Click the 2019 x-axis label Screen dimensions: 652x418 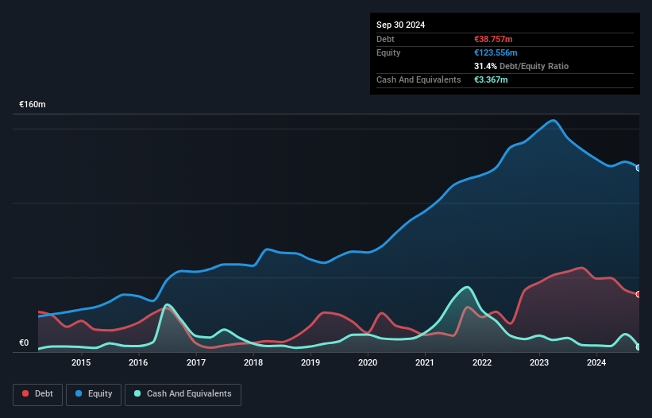click(x=311, y=362)
